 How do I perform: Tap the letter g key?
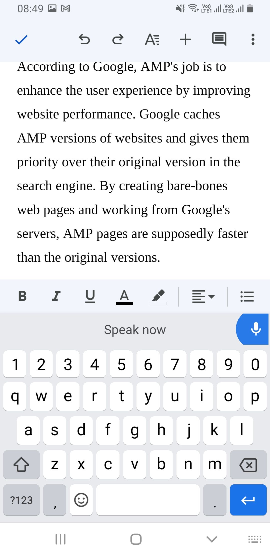click(x=134, y=431)
